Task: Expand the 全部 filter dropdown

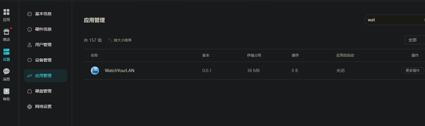Action: [415, 40]
